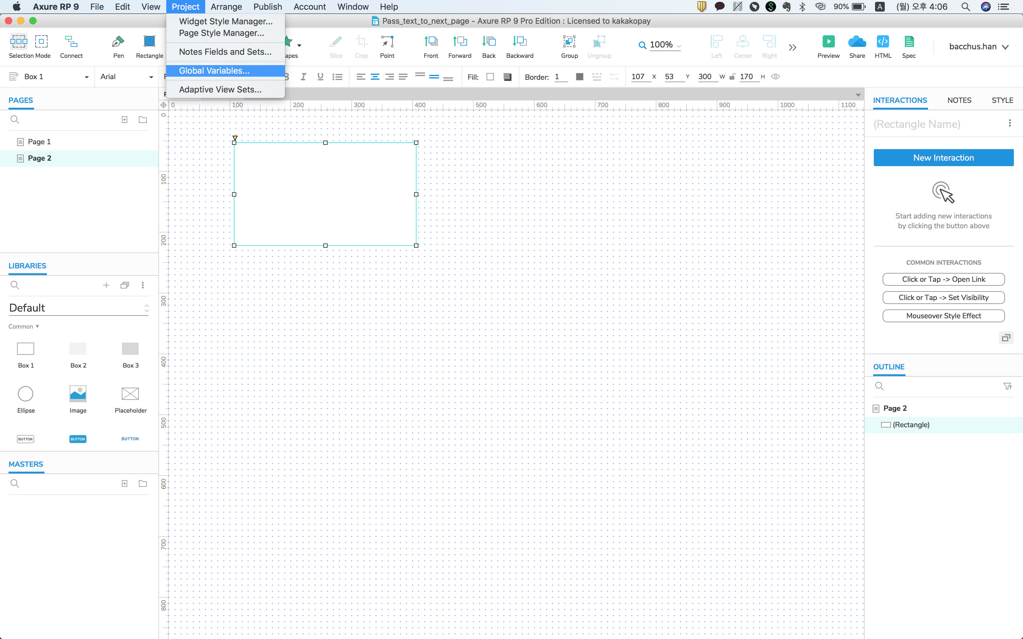Toggle the widget visibility eye icon

coord(775,76)
